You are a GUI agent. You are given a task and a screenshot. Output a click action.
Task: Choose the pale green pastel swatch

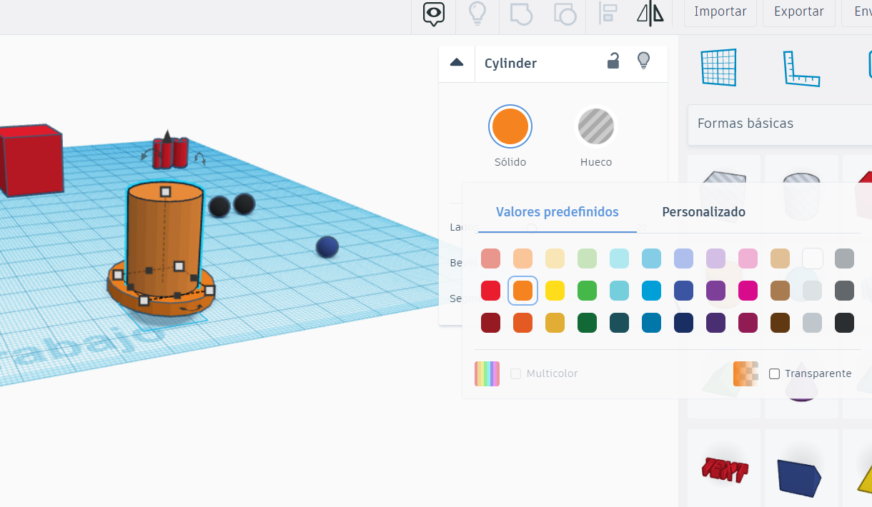tap(587, 258)
